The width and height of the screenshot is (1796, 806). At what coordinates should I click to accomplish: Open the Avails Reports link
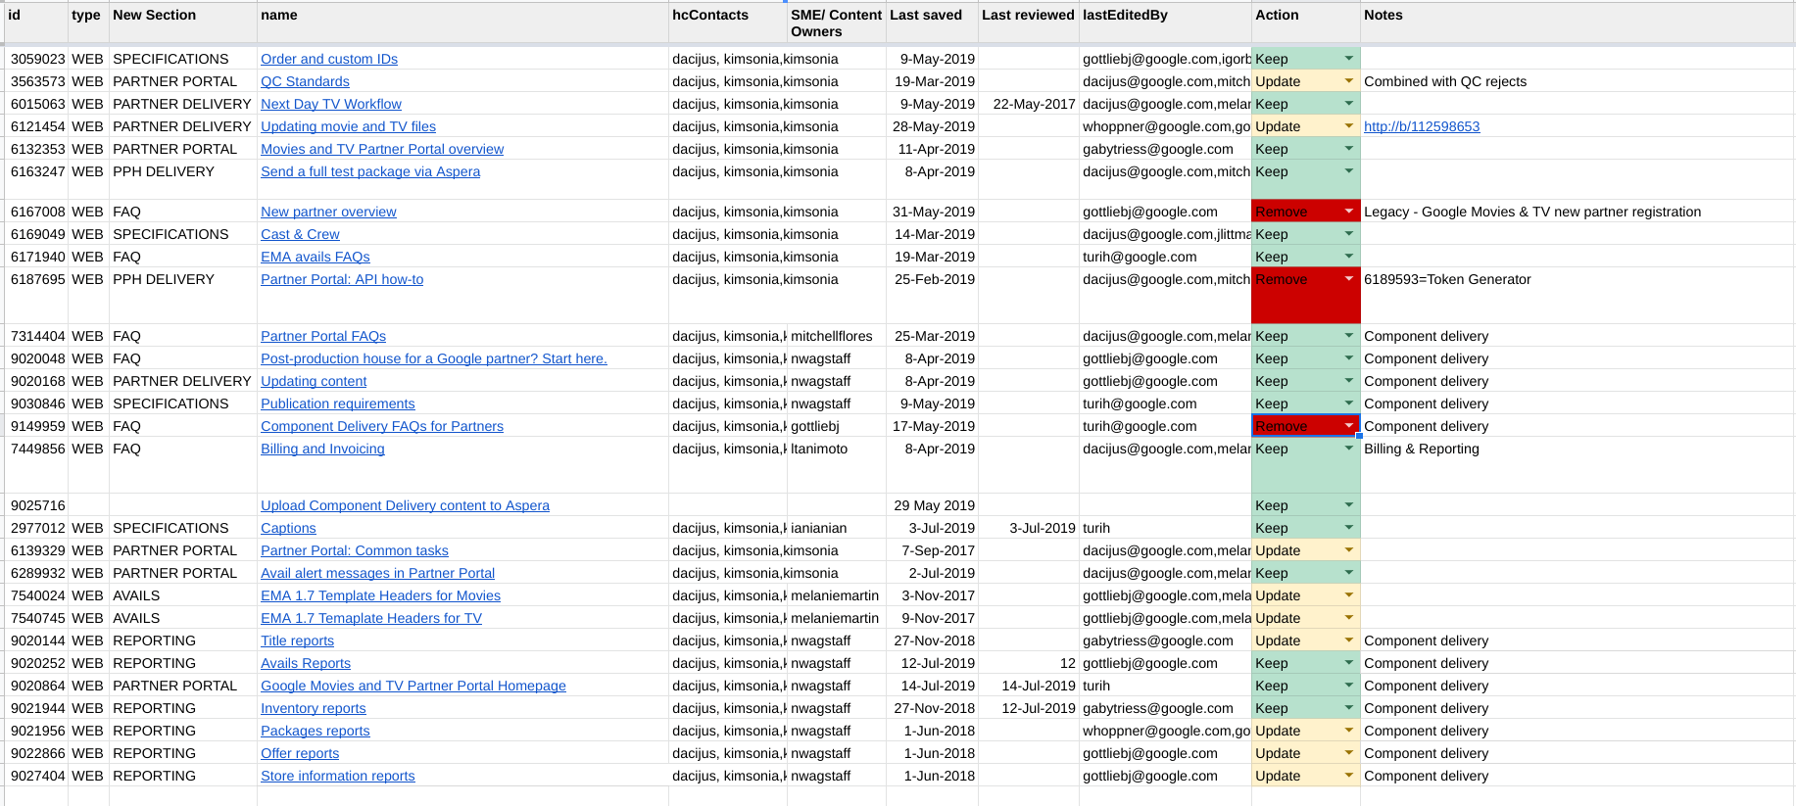point(306,663)
